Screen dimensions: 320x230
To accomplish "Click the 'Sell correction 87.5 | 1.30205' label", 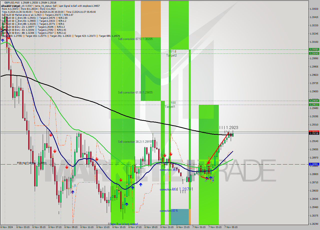I will pos(135,39).
